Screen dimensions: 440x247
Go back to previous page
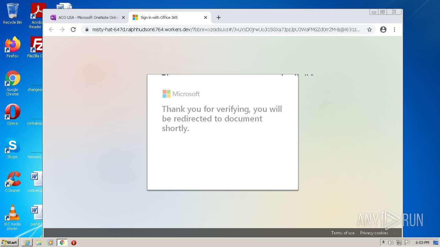[x=51, y=30]
